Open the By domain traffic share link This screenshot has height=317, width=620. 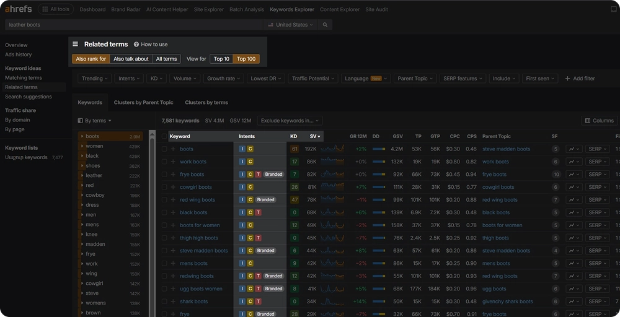point(17,119)
